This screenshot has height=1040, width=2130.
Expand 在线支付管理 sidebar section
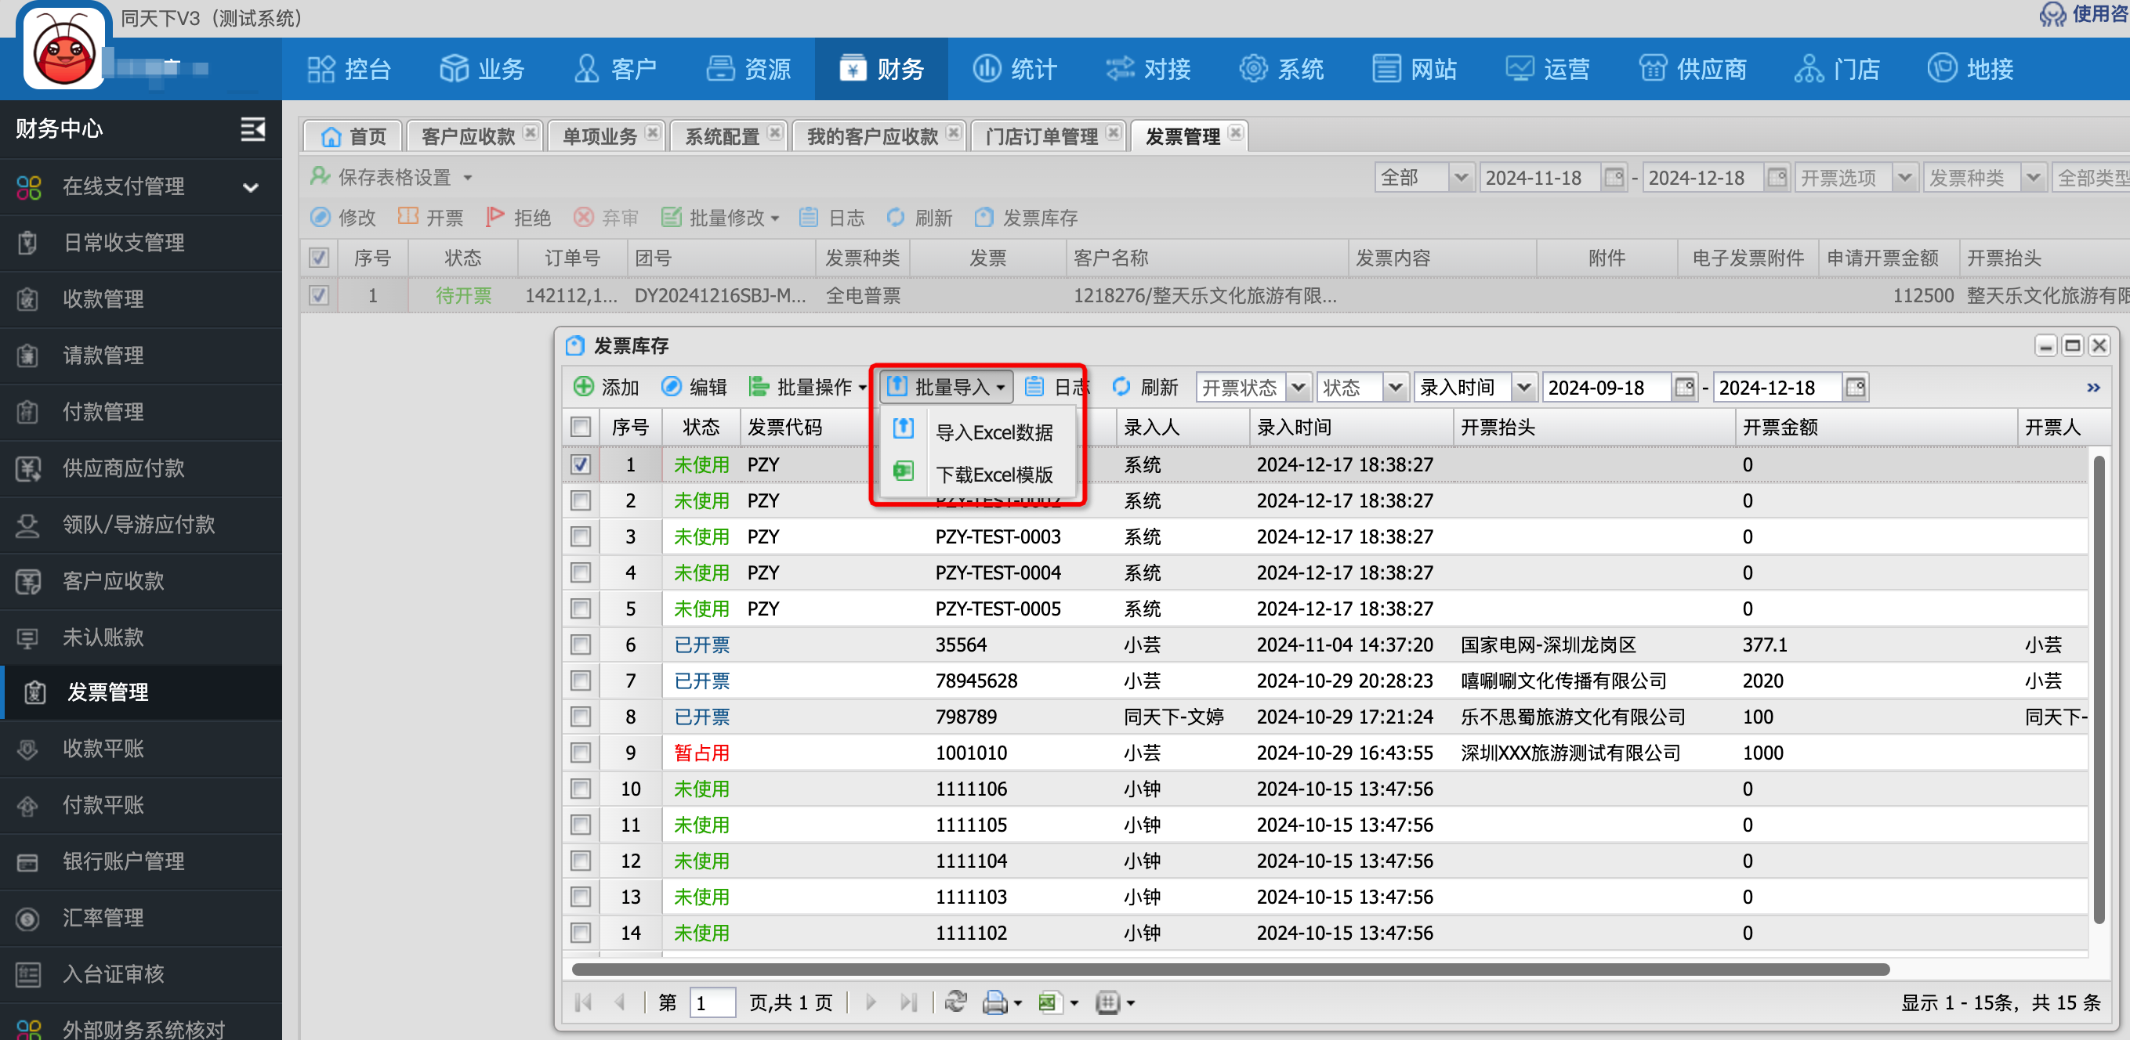tap(140, 186)
